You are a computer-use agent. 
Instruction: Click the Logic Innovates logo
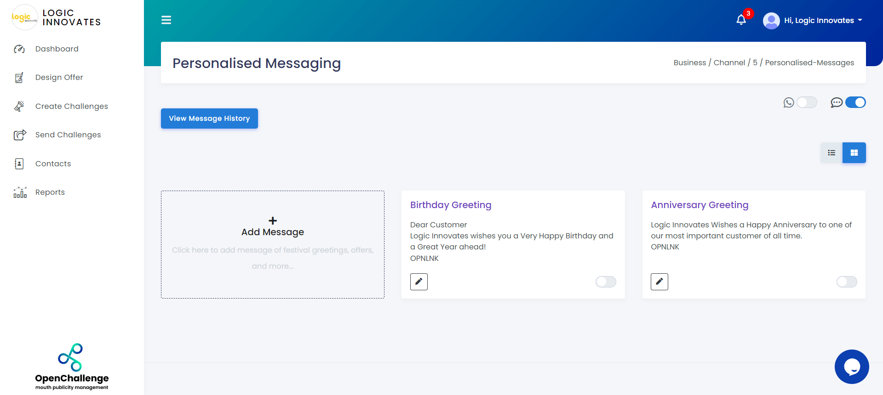coord(24,17)
